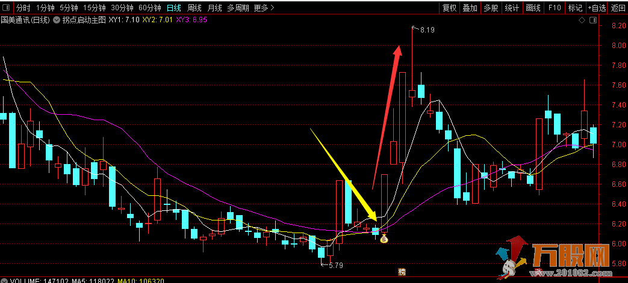Open F10 company information
Viewport: 628px width, 283px height.
coord(555,8)
